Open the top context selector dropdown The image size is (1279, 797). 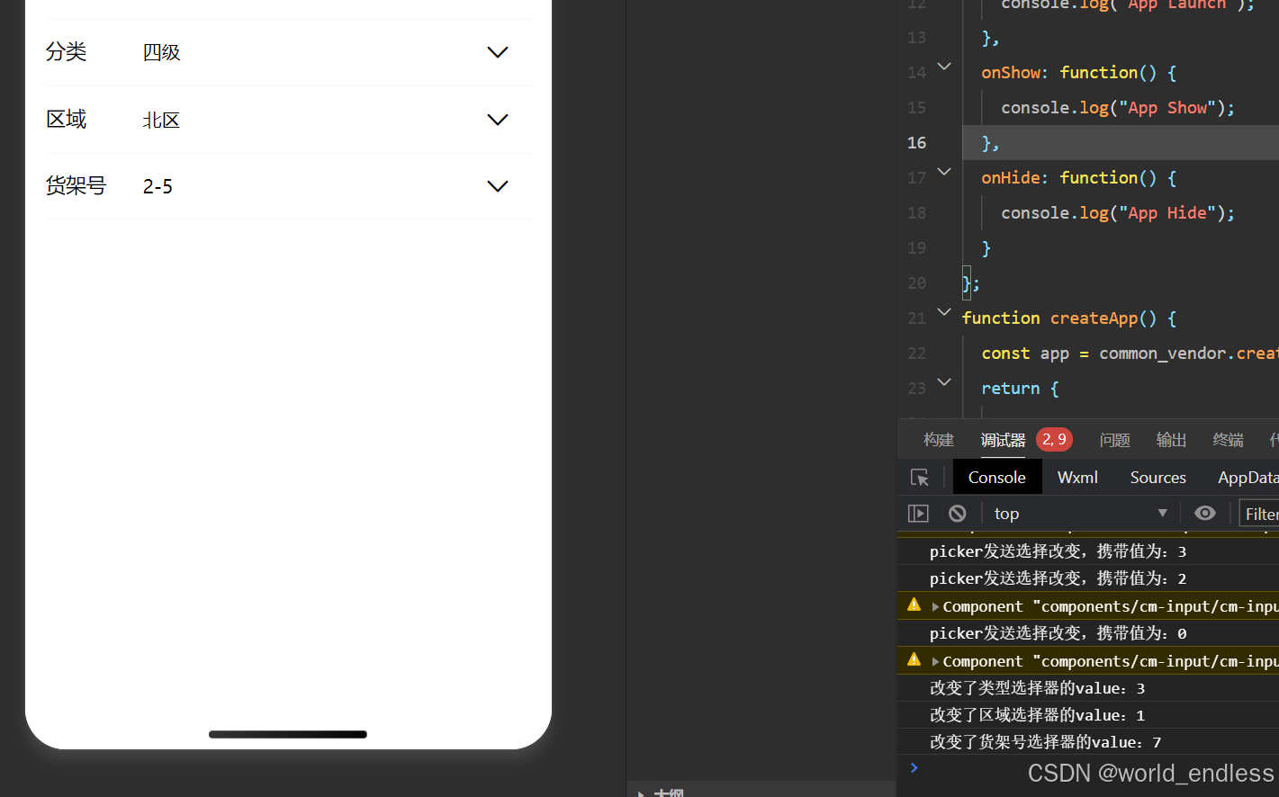click(x=1080, y=514)
